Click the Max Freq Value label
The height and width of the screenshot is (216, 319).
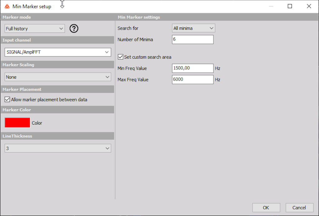tap(133, 80)
